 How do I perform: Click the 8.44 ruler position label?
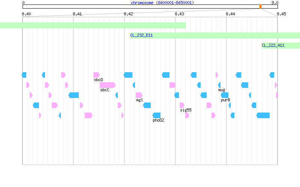(x=230, y=14)
